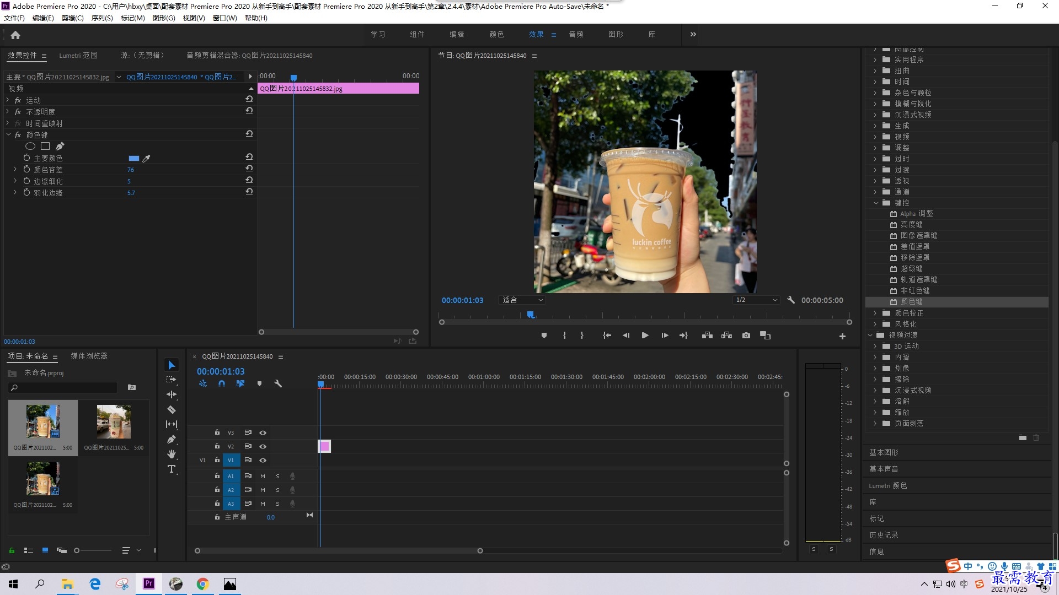
Task: Toggle animation stopwatch for 羽化边缘
Action: 26,192
